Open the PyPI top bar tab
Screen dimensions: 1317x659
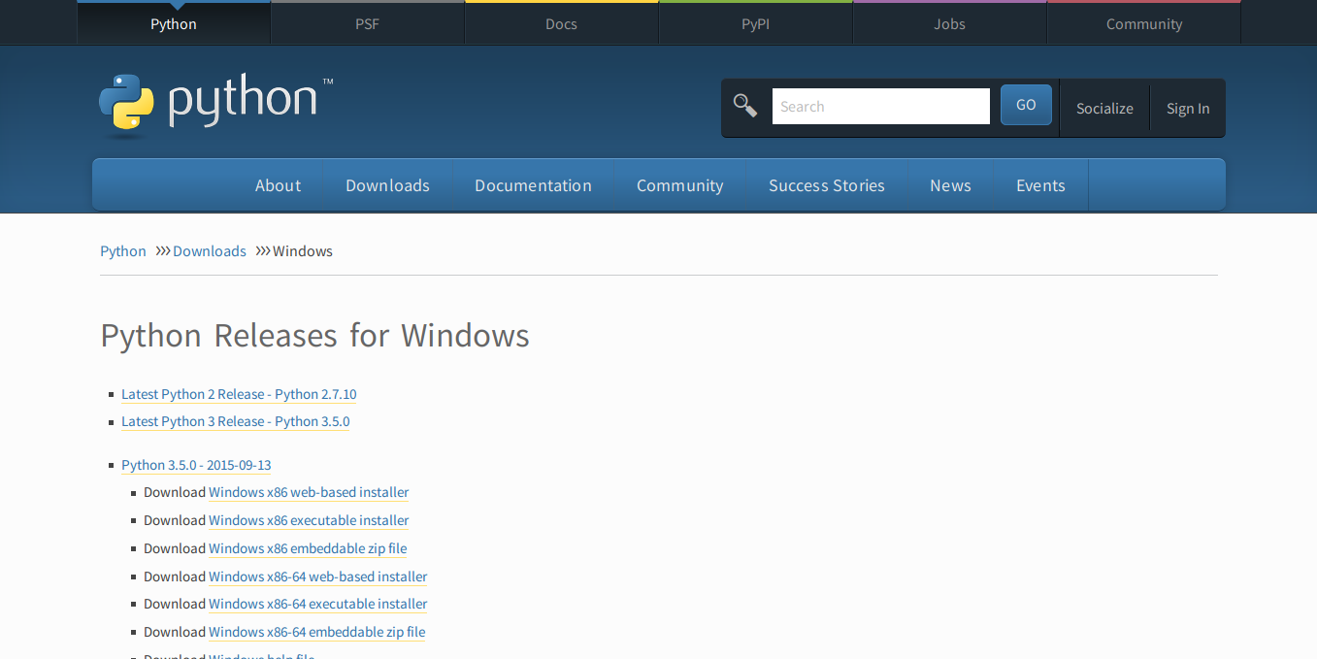(x=755, y=24)
